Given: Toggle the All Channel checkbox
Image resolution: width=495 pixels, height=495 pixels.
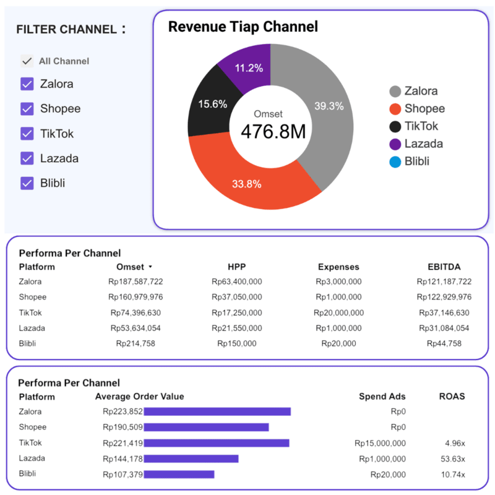Looking at the screenshot, I should pos(27,61).
